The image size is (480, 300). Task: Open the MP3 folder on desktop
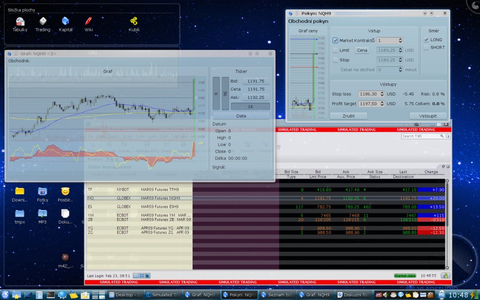point(43,217)
